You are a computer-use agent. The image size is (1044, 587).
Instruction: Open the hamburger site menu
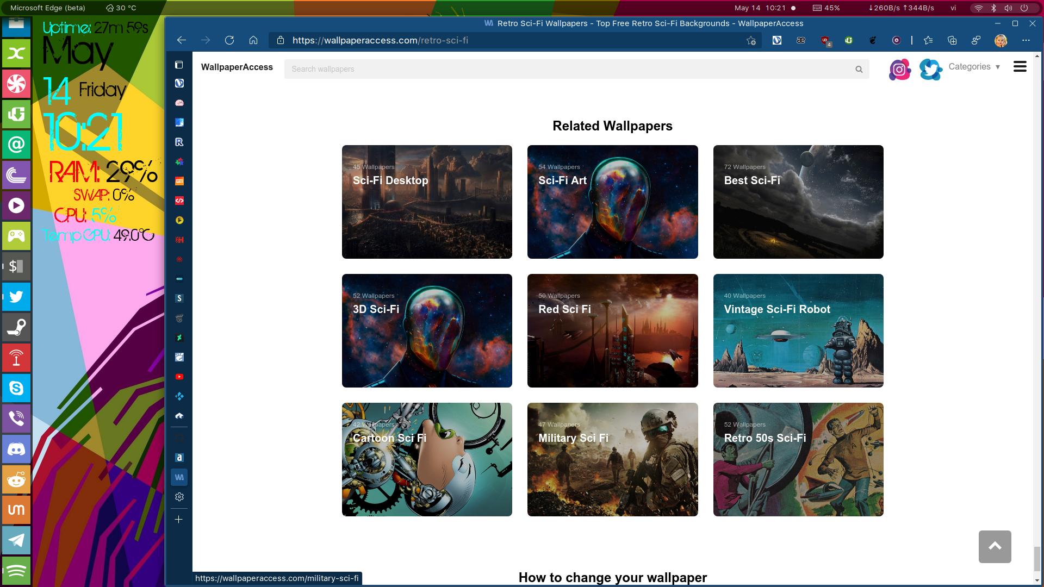tap(1020, 67)
